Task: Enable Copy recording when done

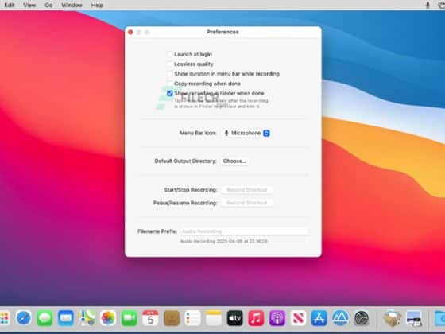Action: (x=170, y=83)
